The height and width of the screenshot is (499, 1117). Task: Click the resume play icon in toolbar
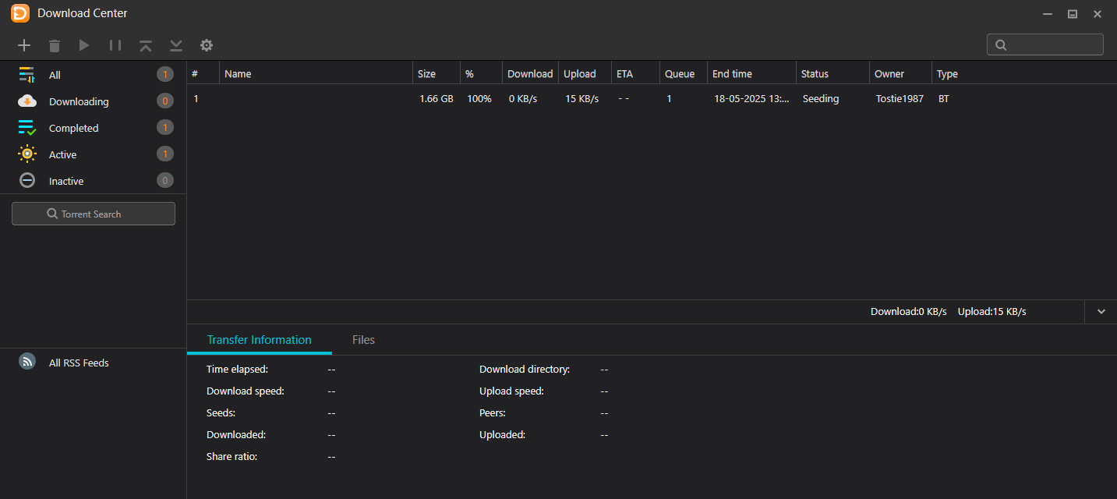pos(84,45)
